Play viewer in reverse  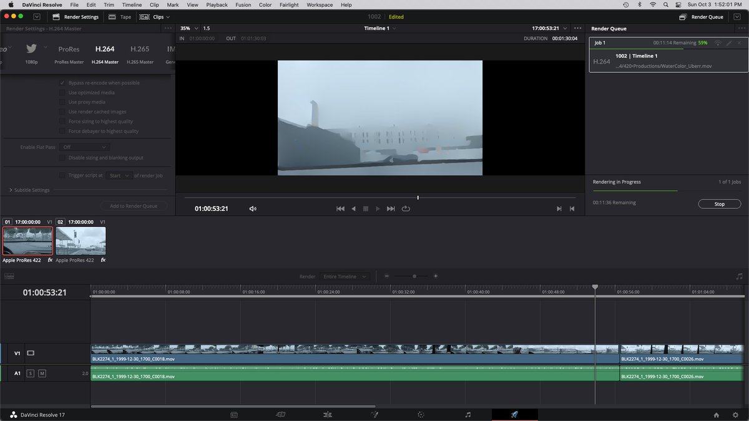click(x=353, y=209)
